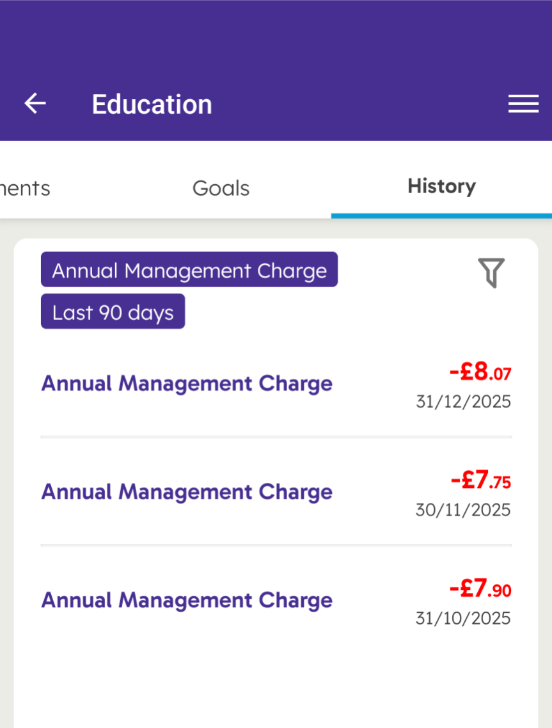Tap the Education page title

(x=152, y=104)
